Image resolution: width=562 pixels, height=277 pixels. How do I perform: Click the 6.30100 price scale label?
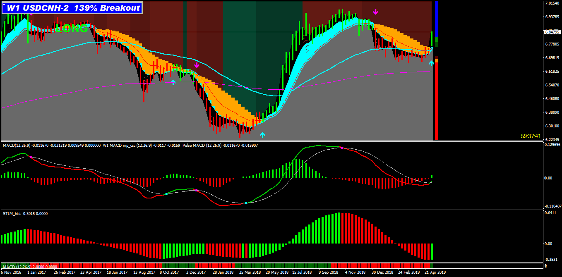[552, 126]
